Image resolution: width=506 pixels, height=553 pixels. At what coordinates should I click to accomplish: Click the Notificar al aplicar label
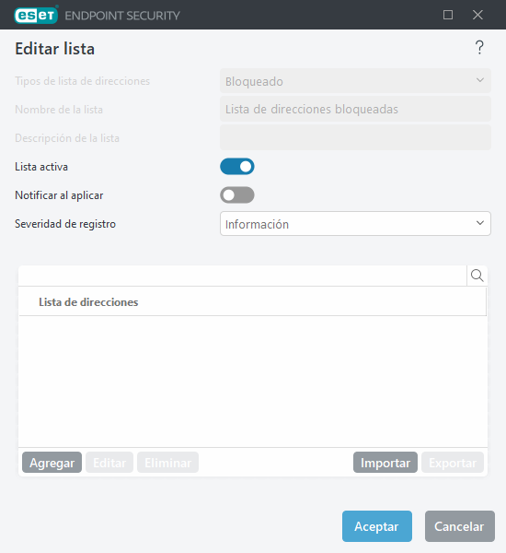[59, 195]
